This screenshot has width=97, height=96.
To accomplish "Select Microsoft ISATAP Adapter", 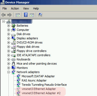I will point(38,76).
